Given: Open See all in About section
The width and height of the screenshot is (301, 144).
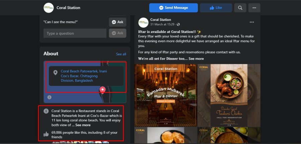Looking at the screenshot, I should click(x=121, y=54).
